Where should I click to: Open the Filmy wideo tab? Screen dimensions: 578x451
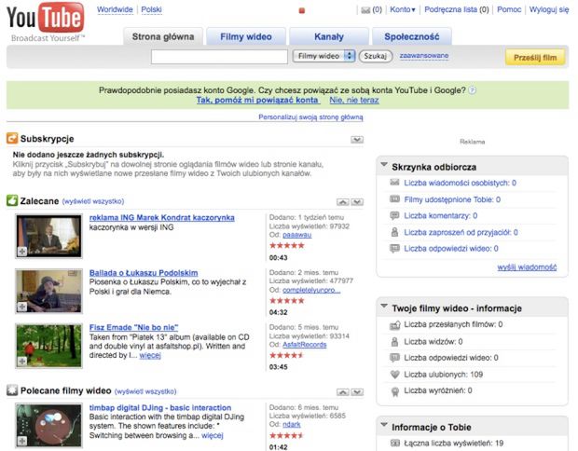click(246, 36)
